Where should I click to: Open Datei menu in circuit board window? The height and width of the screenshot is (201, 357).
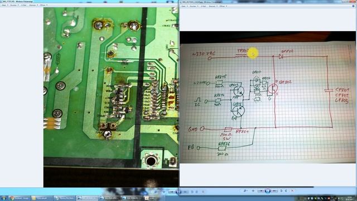pyautogui.click(x=5, y=5)
